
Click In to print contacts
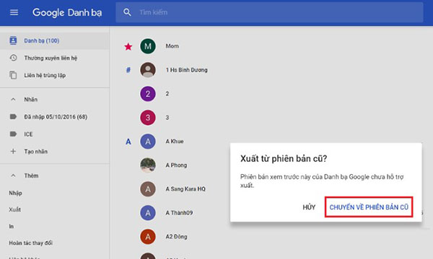pos(12,226)
